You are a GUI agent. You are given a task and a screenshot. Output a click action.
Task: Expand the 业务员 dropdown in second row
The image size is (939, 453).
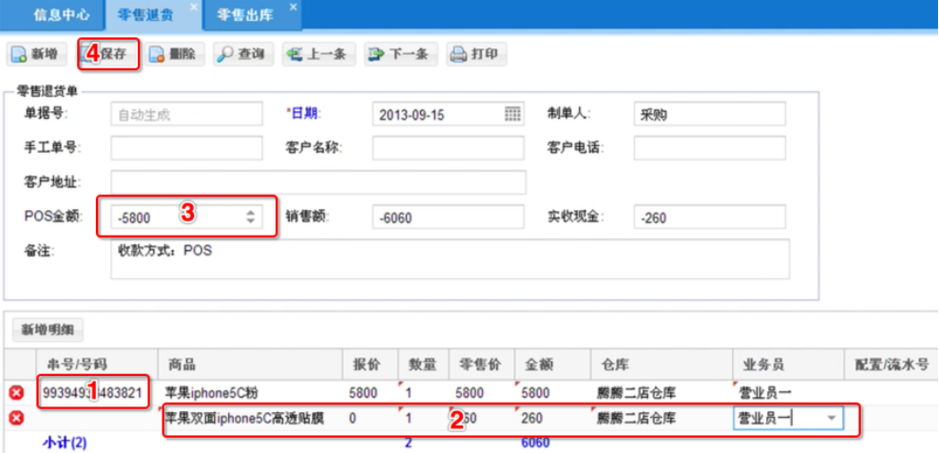833,418
